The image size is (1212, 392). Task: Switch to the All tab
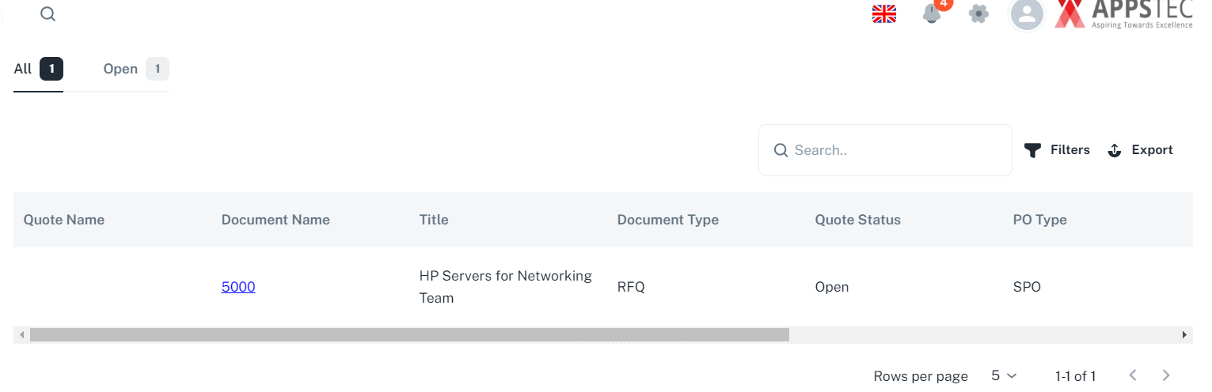pyautogui.click(x=37, y=70)
